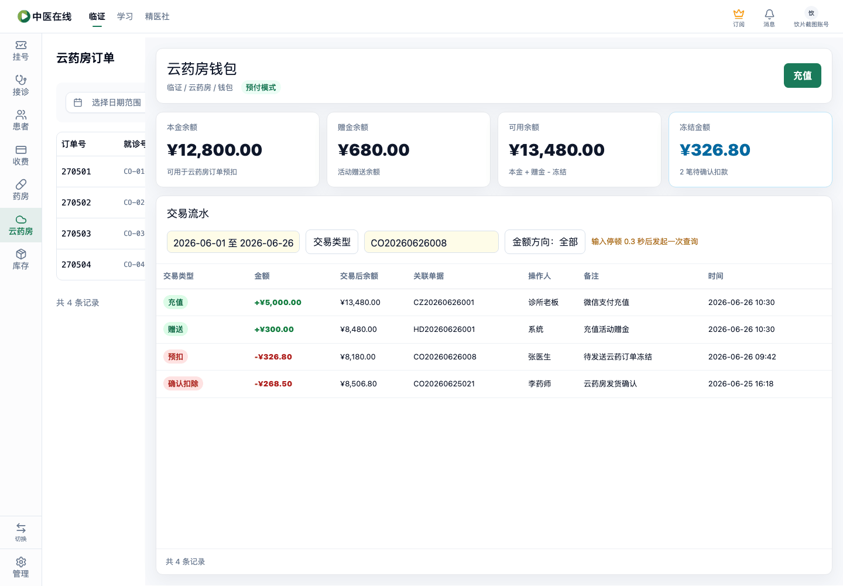The image size is (843, 586).
Task: Click the 赠送 transaction type tag
Action: click(x=176, y=330)
